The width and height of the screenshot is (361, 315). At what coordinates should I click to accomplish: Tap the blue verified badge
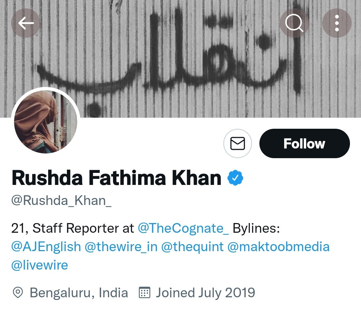(235, 178)
